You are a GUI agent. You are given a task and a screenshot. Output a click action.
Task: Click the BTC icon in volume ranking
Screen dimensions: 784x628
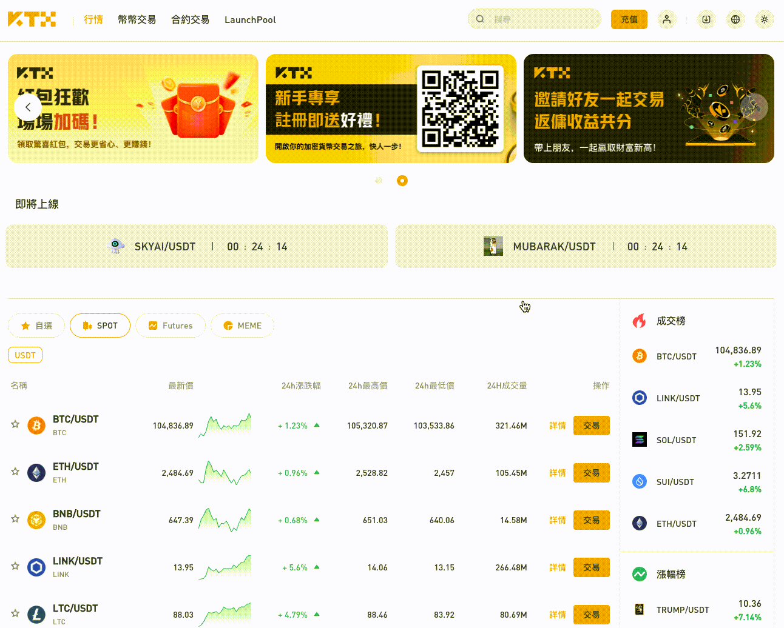click(640, 356)
